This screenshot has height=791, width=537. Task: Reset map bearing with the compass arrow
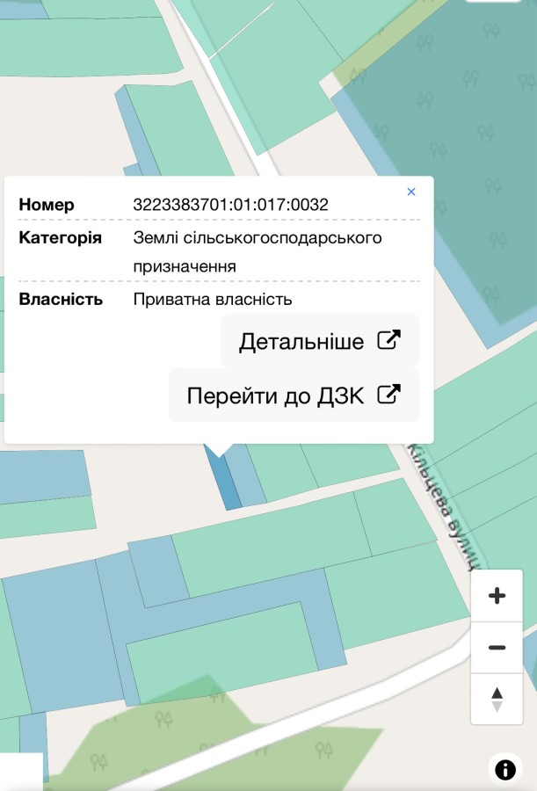[497, 699]
